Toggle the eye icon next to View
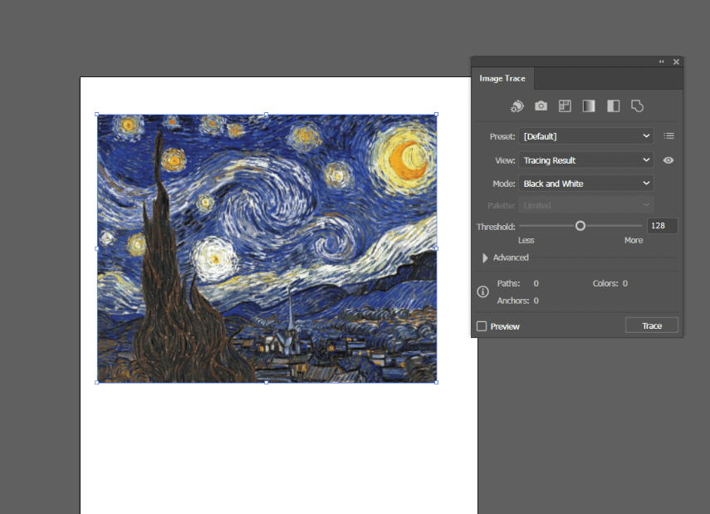Screen dimensions: 710x514 [668, 160]
